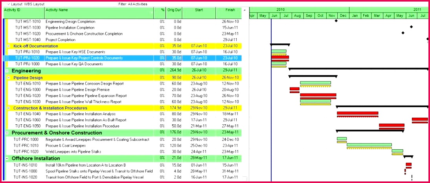This screenshot has height=183, width=430.
Task: Click the Jan month in the timescale
Action: pyautogui.click(x=355, y=16)
